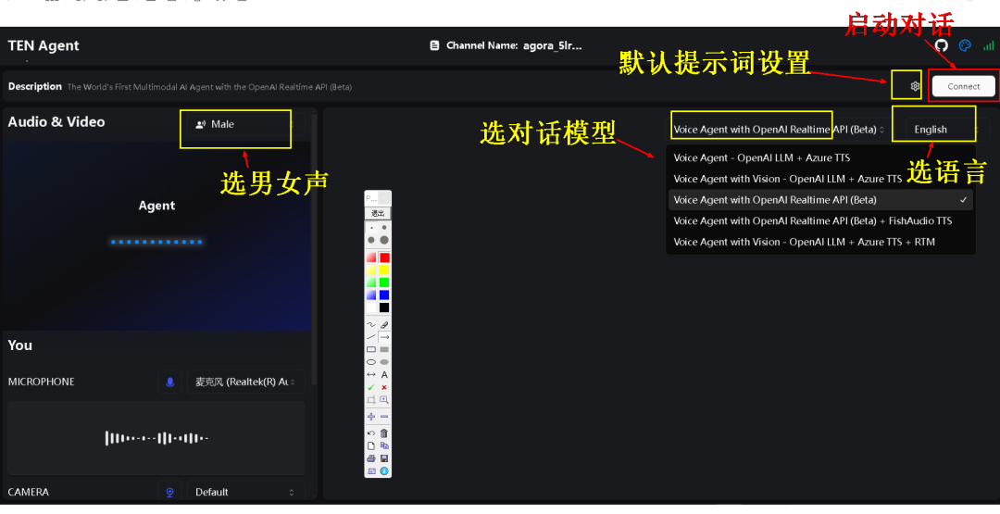Open the English language dropdown

pos(945,130)
